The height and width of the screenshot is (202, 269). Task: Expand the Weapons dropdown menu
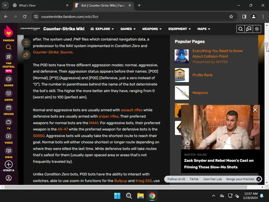click(152, 29)
